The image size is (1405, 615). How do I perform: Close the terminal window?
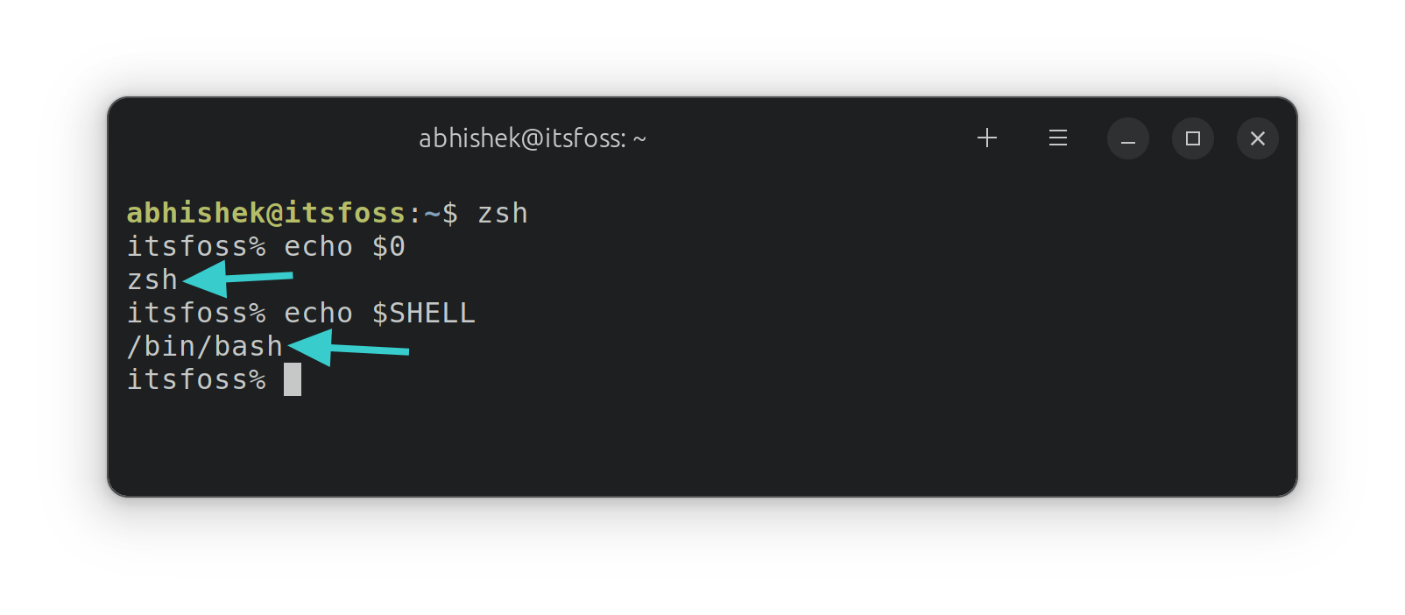point(1257,138)
